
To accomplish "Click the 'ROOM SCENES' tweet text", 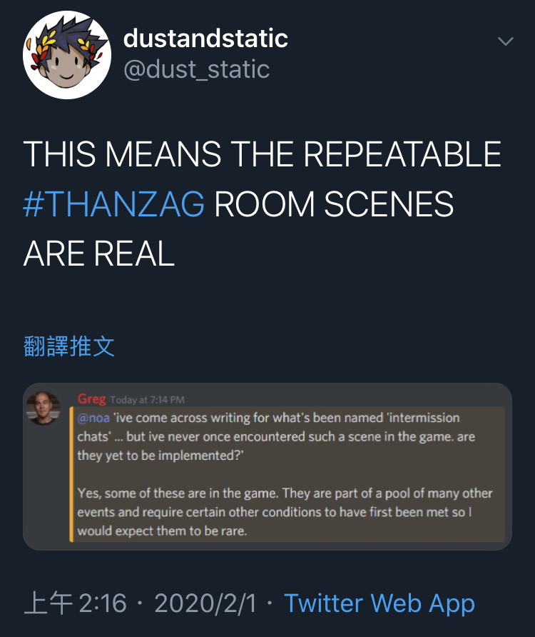I will [334, 204].
